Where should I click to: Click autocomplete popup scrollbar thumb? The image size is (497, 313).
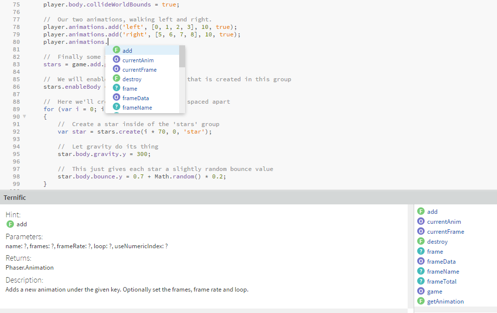pyautogui.click(x=182, y=56)
